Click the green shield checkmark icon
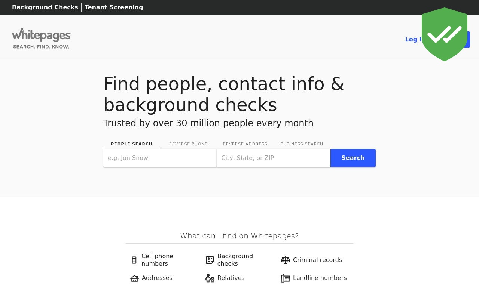479x287 pixels. [x=445, y=34]
